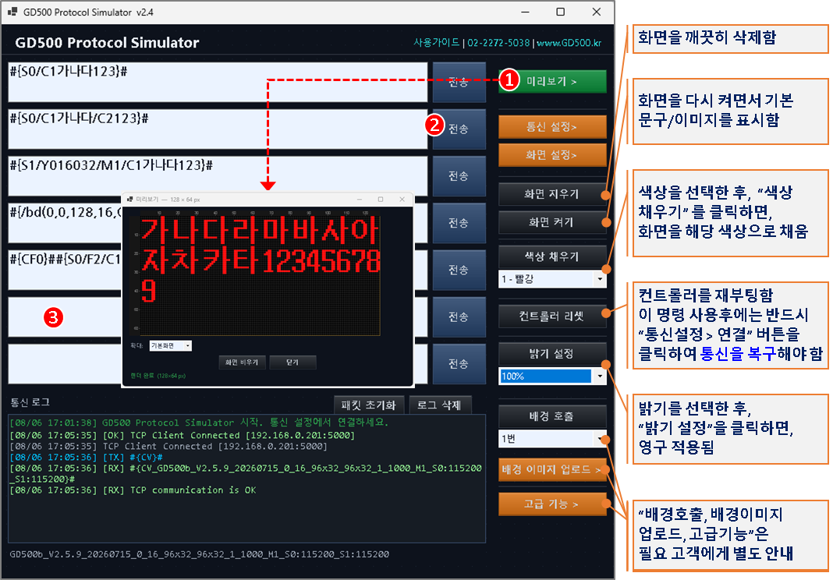Maximize the GD500 Protocol Simulator window
The width and height of the screenshot is (833, 580).
pyautogui.click(x=561, y=12)
